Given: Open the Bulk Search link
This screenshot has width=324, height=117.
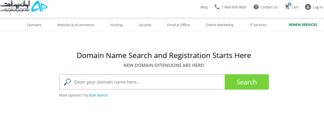Looking at the screenshot, I should coord(98,95).
